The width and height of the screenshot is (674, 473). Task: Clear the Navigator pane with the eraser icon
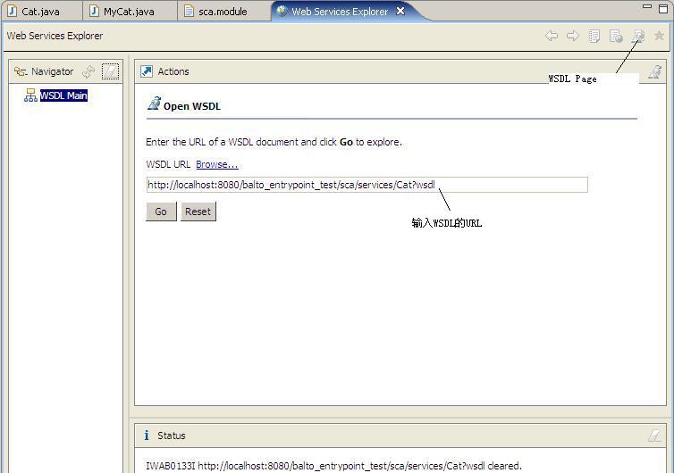111,71
